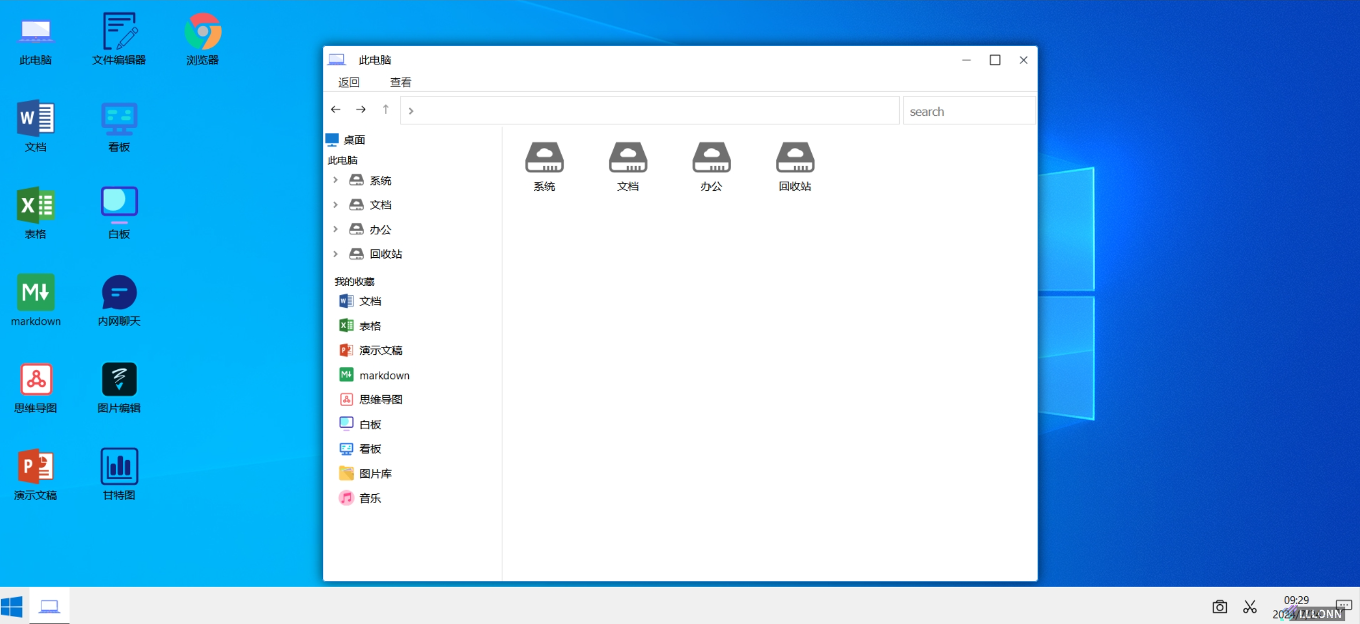Minimize the 此电脑 window
Image resolution: width=1360 pixels, height=624 pixels.
(966, 60)
